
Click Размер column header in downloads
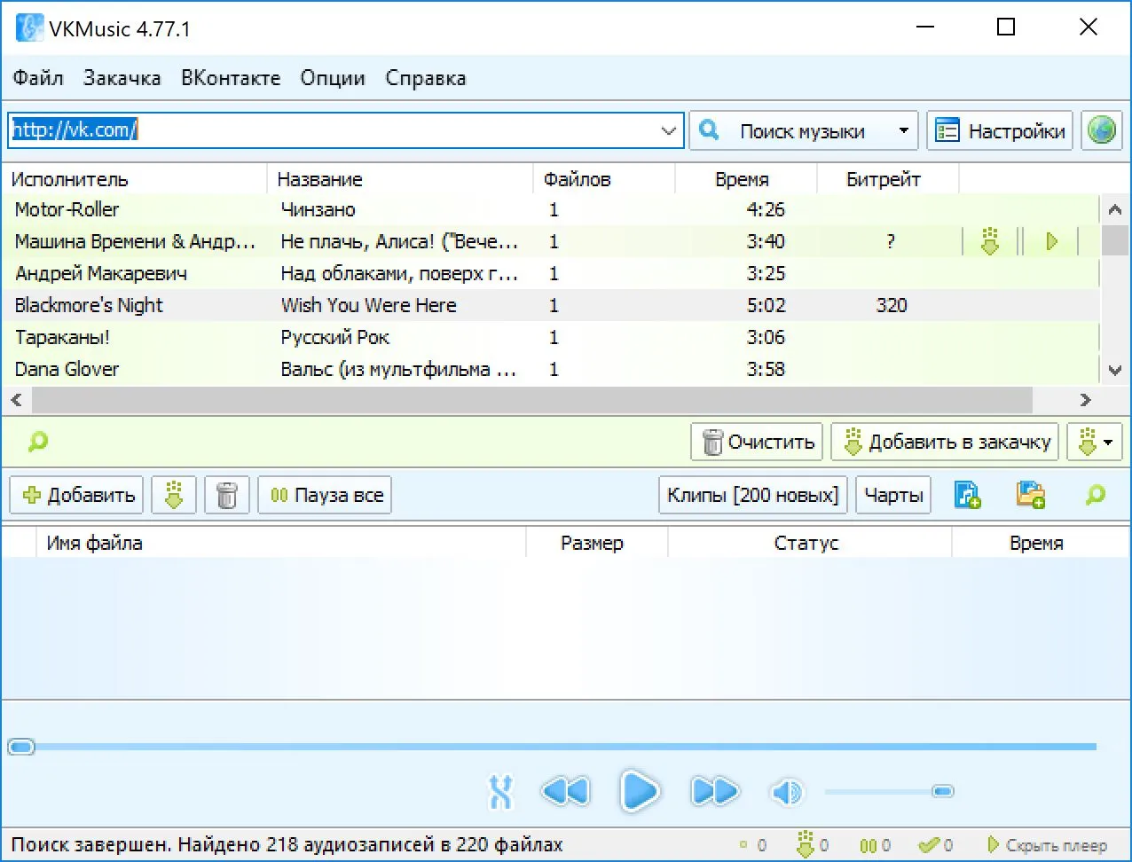point(597,543)
